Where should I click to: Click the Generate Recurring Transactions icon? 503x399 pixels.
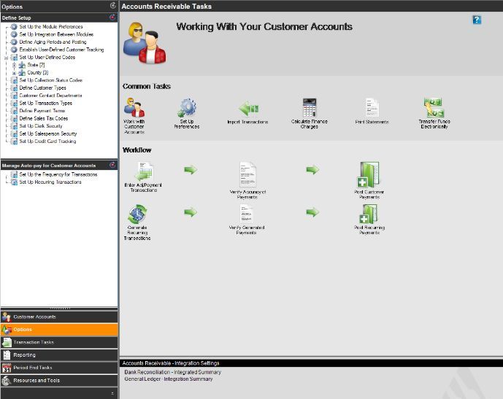pos(137,214)
